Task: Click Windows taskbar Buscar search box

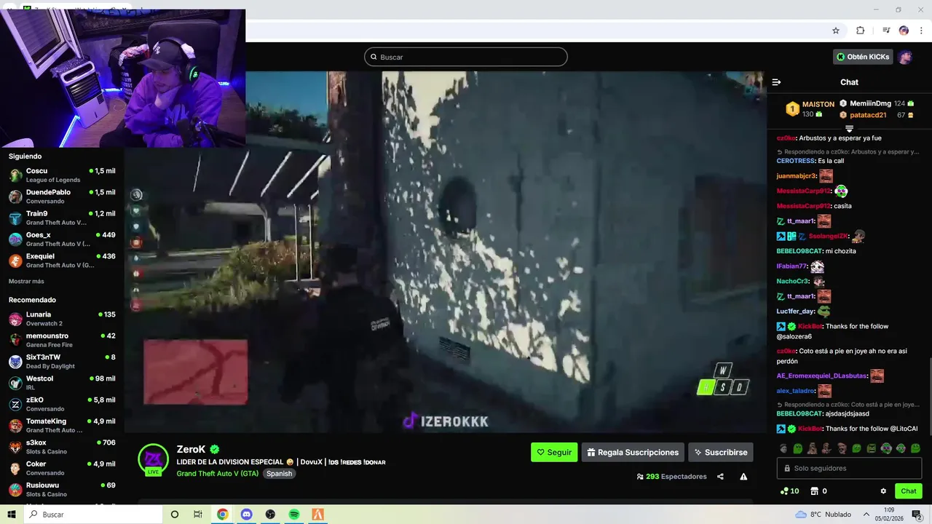Action: [92, 515]
